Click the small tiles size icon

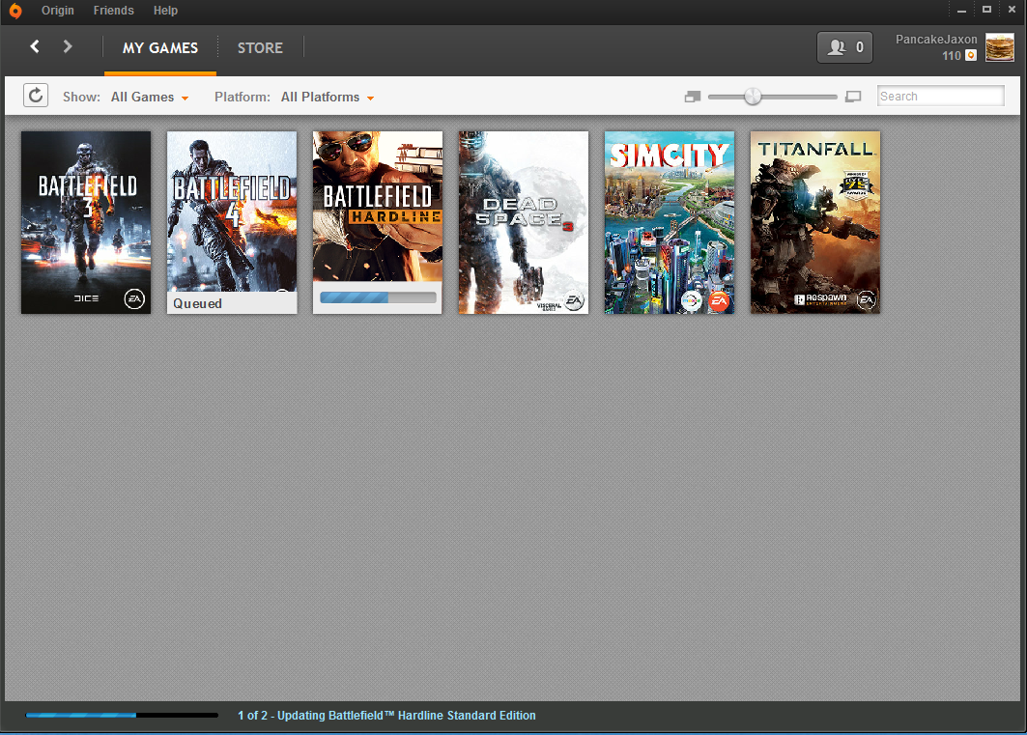tap(693, 97)
